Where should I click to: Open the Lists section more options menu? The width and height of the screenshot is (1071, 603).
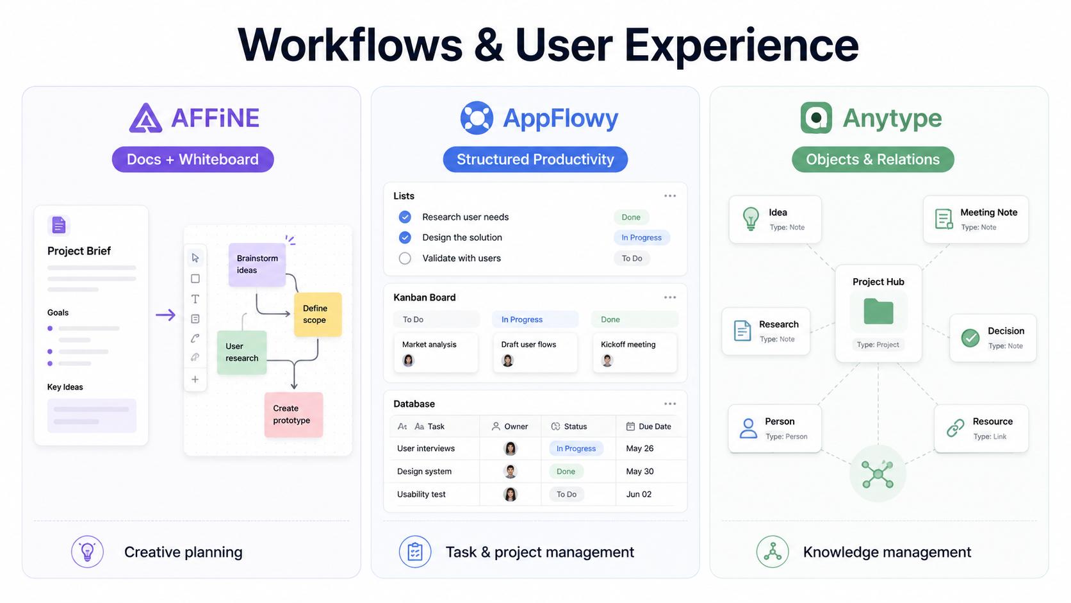670,196
